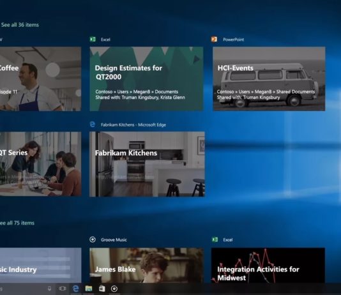Screen dimensions: 341x295
Task: Open Groove Music from the taskbar
Action: coord(114,289)
